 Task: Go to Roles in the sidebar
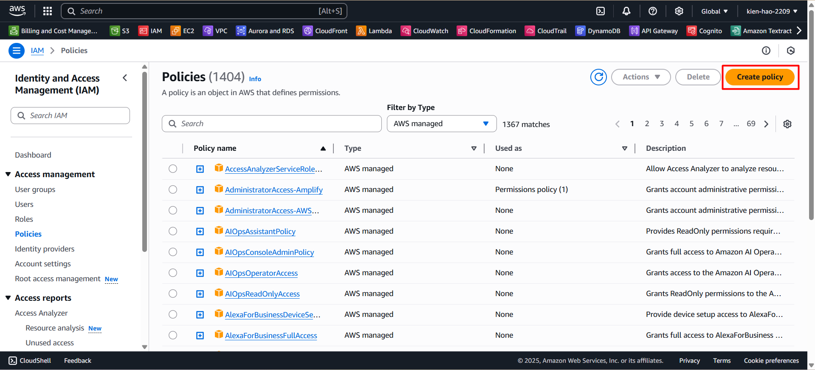[x=24, y=219]
